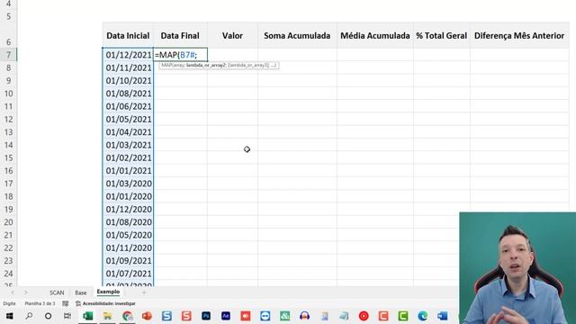Screen dimensions: 576x324
Task: Select the cell with date 01/10/2021
Action: (x=128, y=80)
